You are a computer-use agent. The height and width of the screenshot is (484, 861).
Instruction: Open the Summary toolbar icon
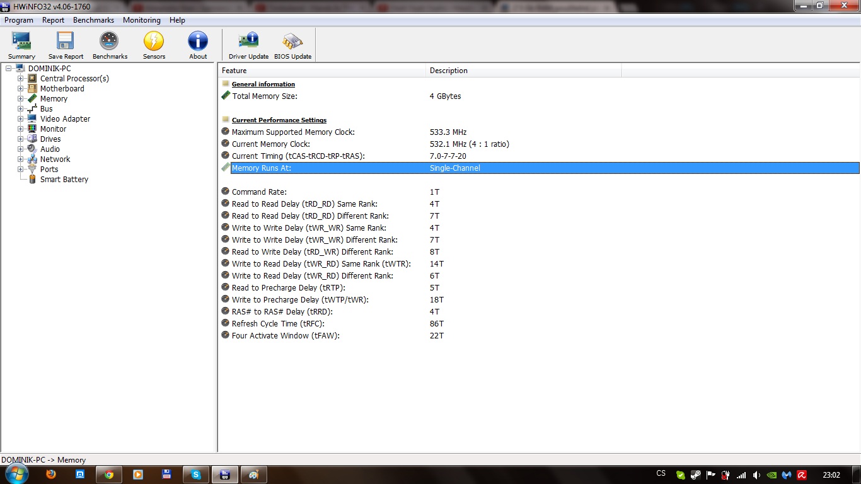pyautogui.click(x=21, y=45)
